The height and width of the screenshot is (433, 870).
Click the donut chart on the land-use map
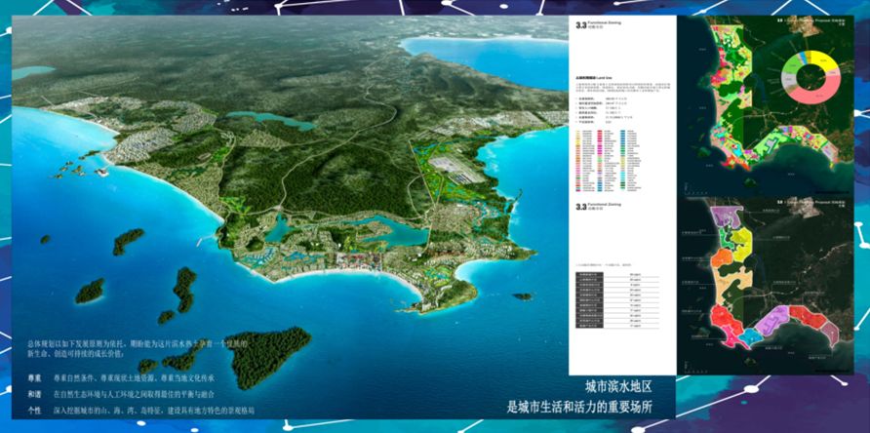tap(810, 75)
